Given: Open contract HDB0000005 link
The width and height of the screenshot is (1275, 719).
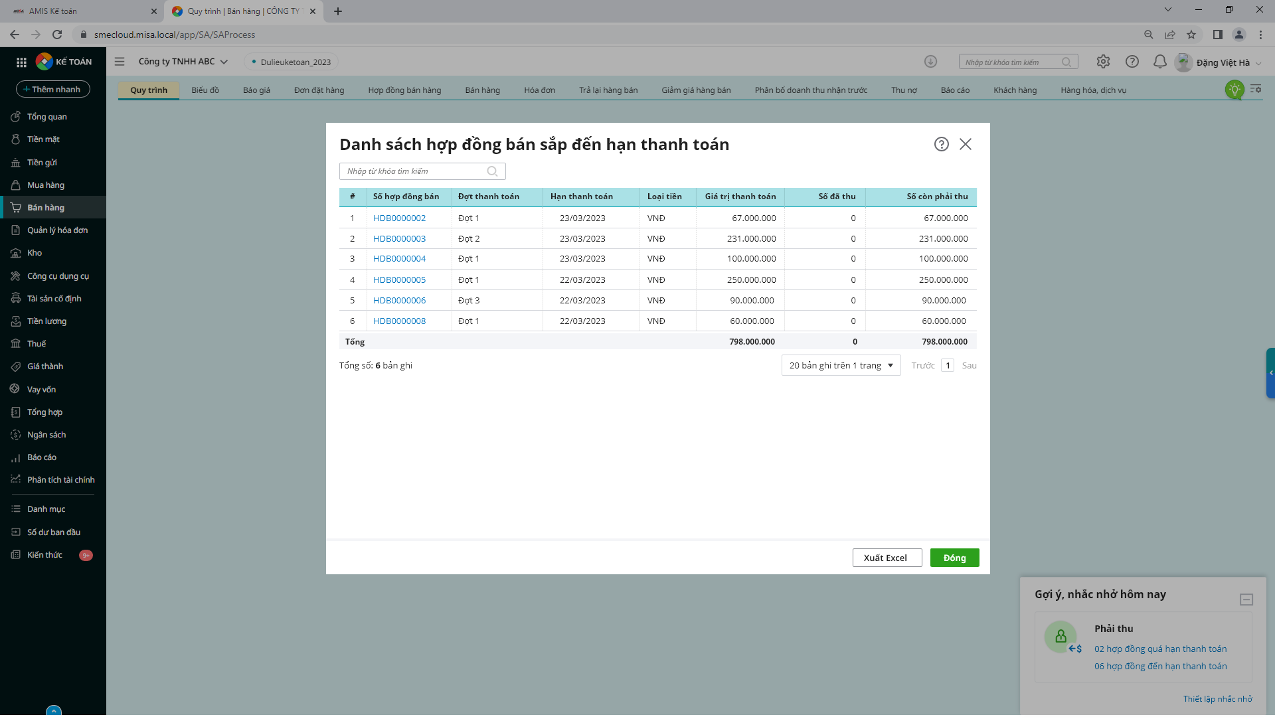Looking at the screenshot, I should [399, 280].
